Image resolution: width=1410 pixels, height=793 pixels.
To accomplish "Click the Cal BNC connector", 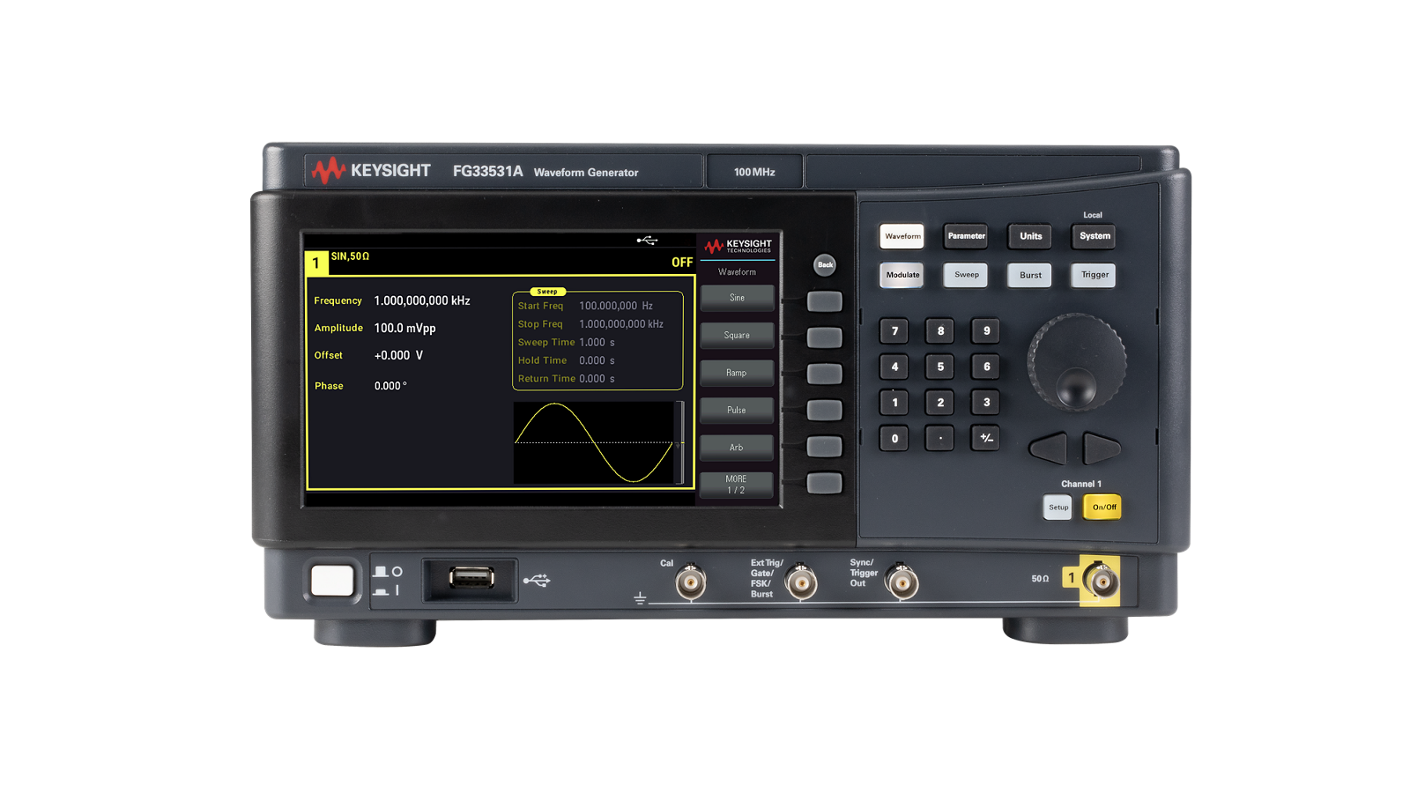I will point(690,582).
